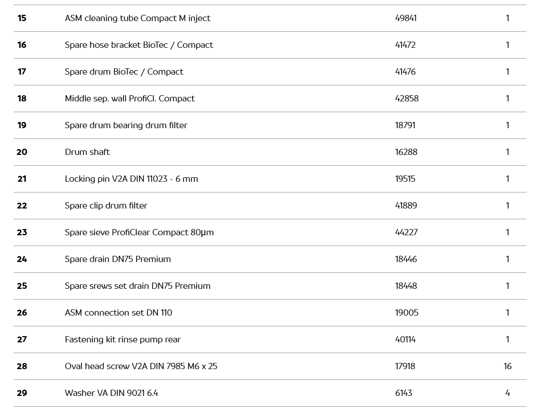
Task: Click the 'ASM cleaning tube Compact M inject' entry
Action: (x=137, y=18)
